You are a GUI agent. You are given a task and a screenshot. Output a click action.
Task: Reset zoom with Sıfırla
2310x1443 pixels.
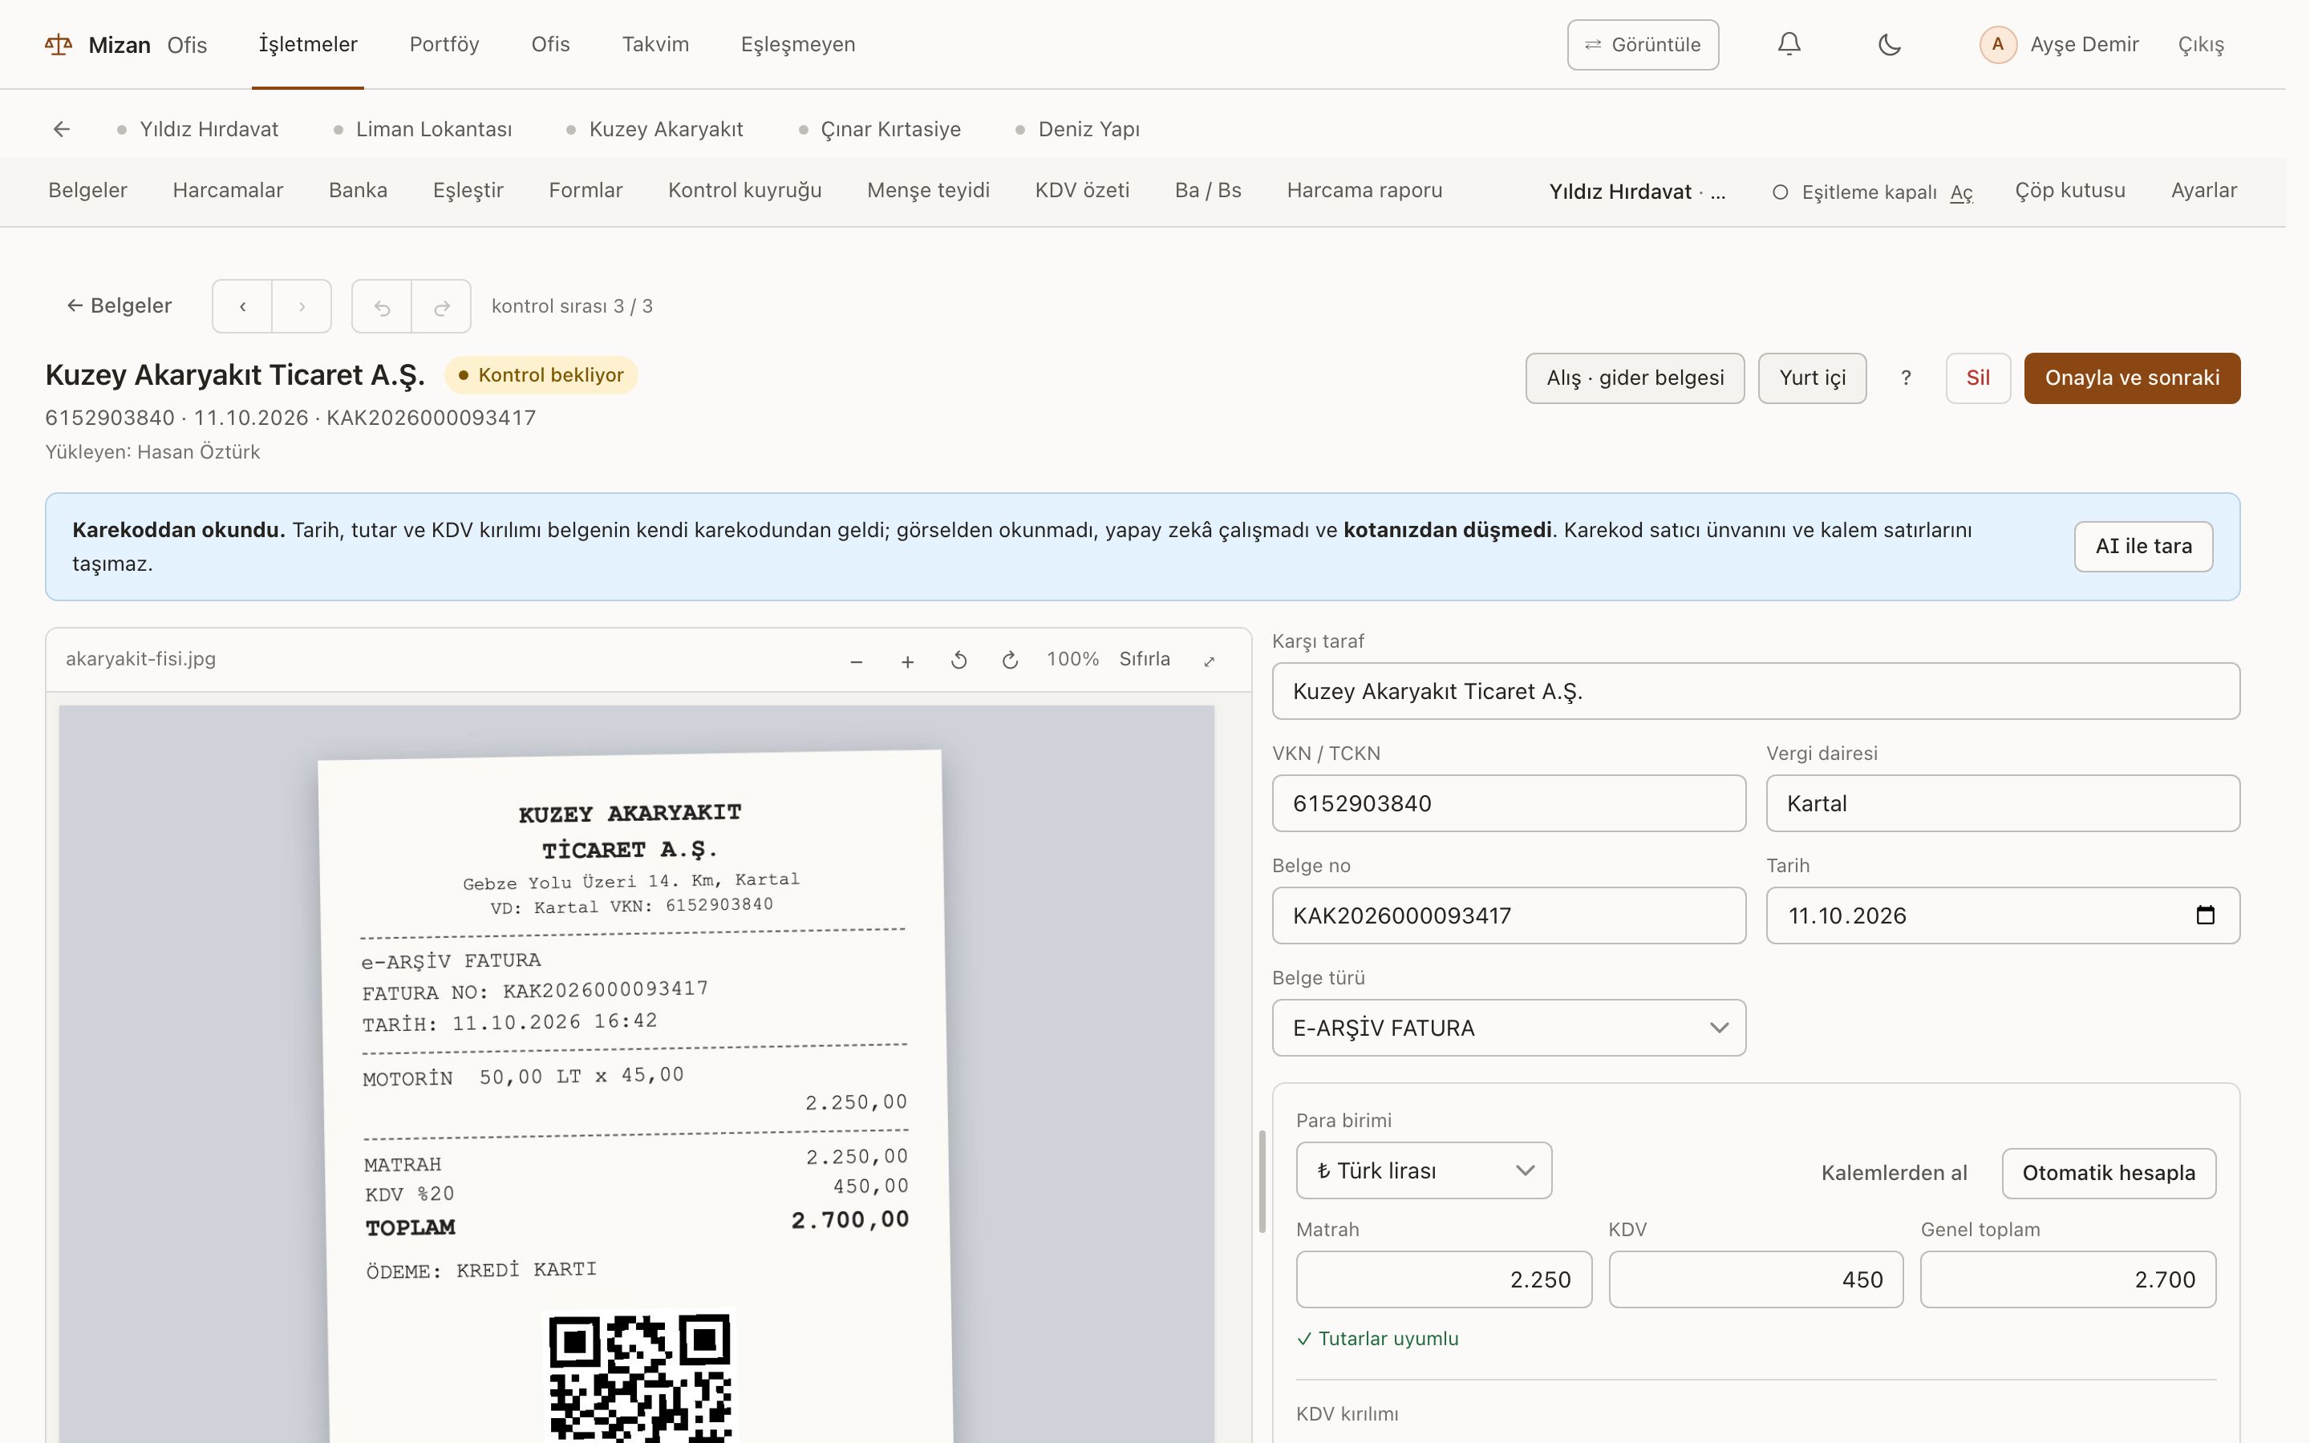pos(1145,660)
